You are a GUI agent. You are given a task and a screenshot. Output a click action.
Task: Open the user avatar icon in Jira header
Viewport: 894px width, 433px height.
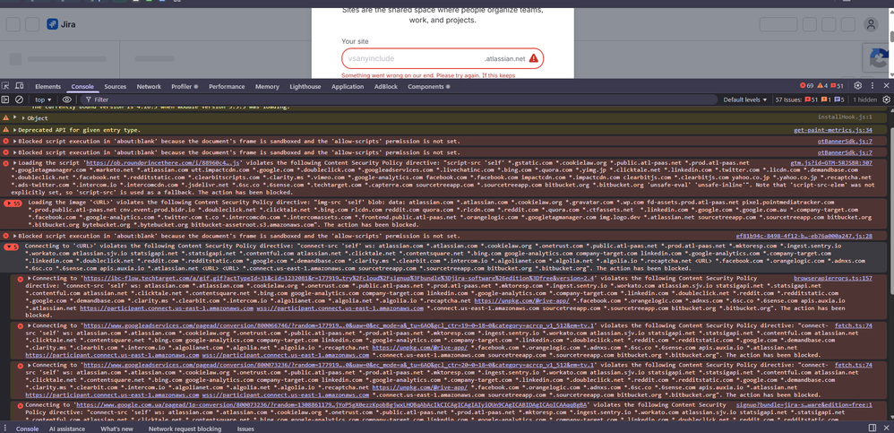[x=871, y=24]
